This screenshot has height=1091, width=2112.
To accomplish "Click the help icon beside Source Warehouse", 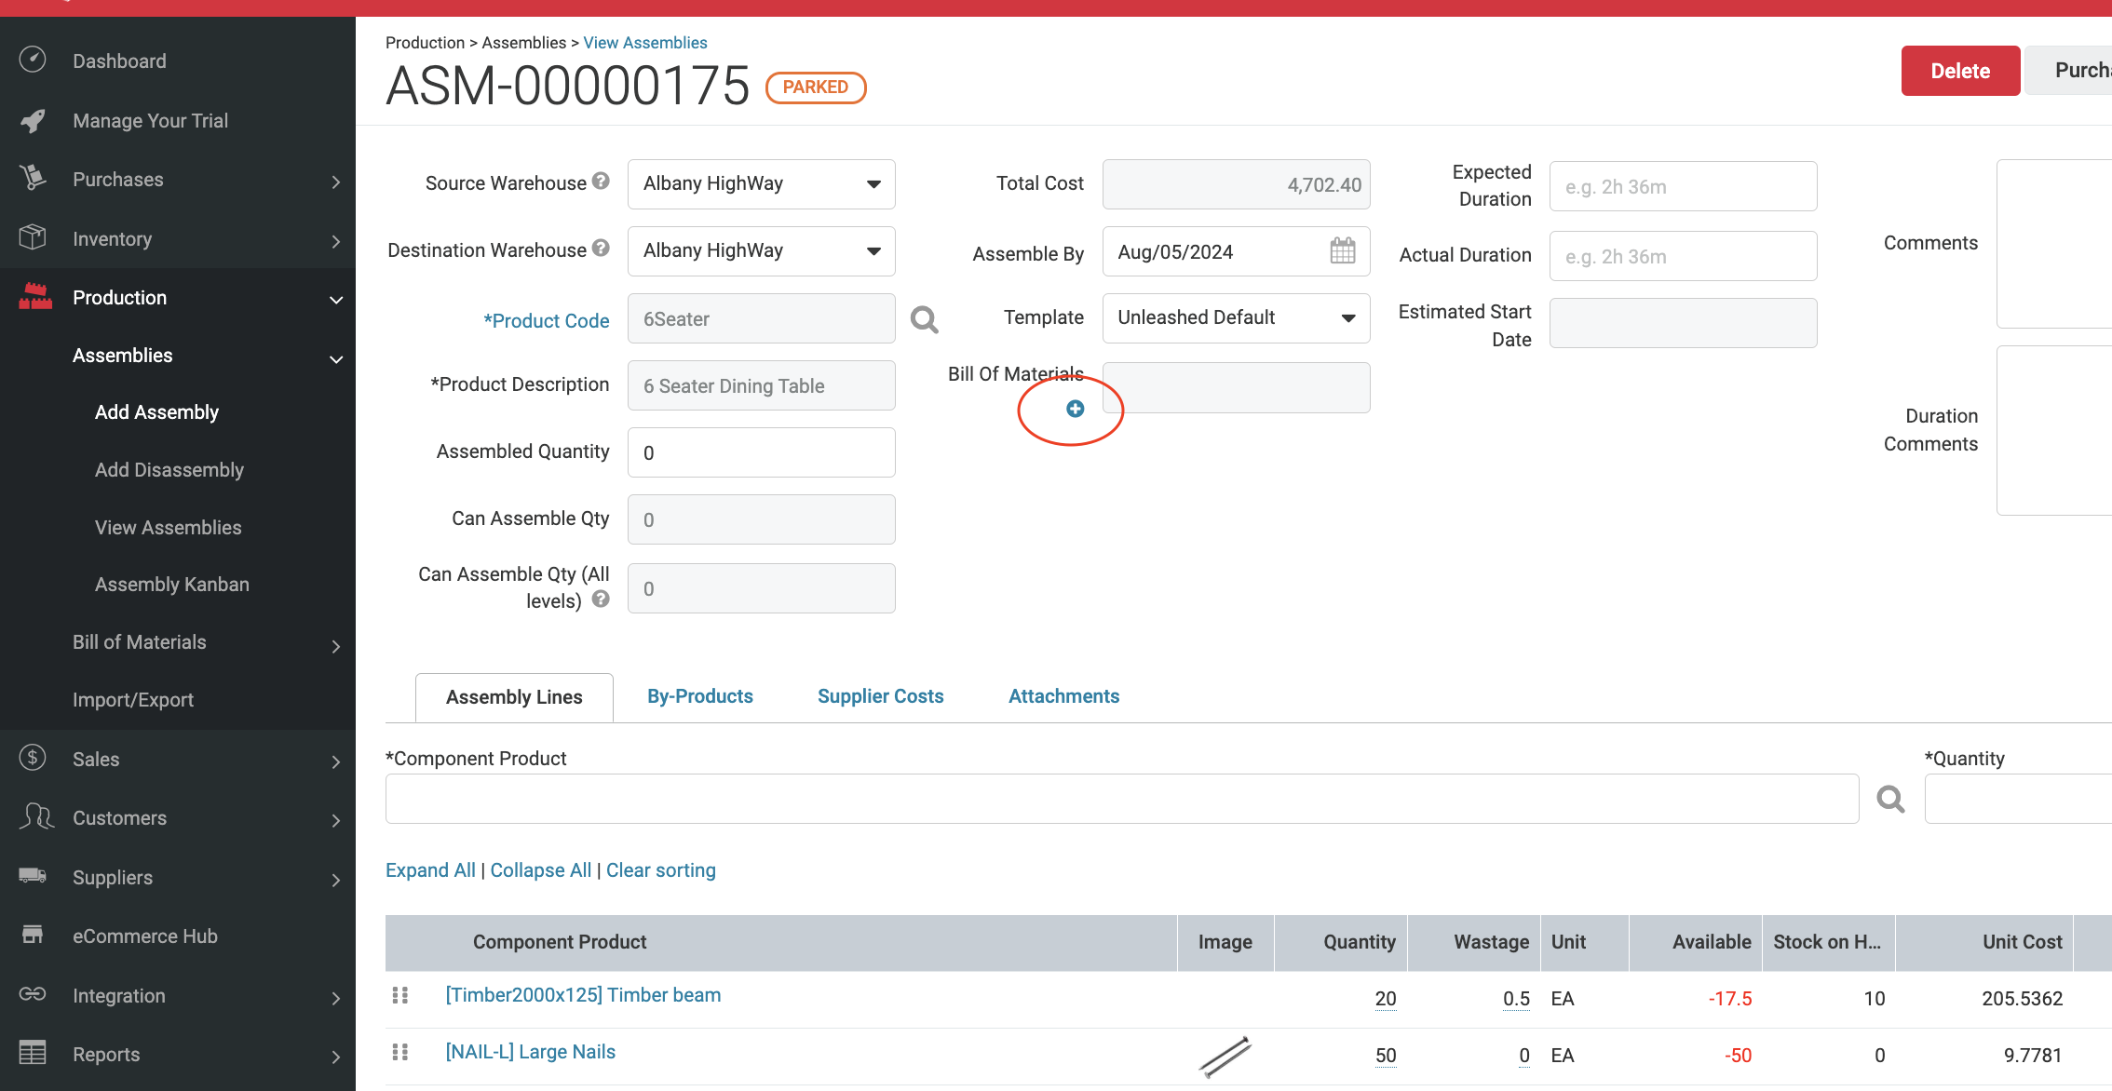I will click(x=601, y=182).
